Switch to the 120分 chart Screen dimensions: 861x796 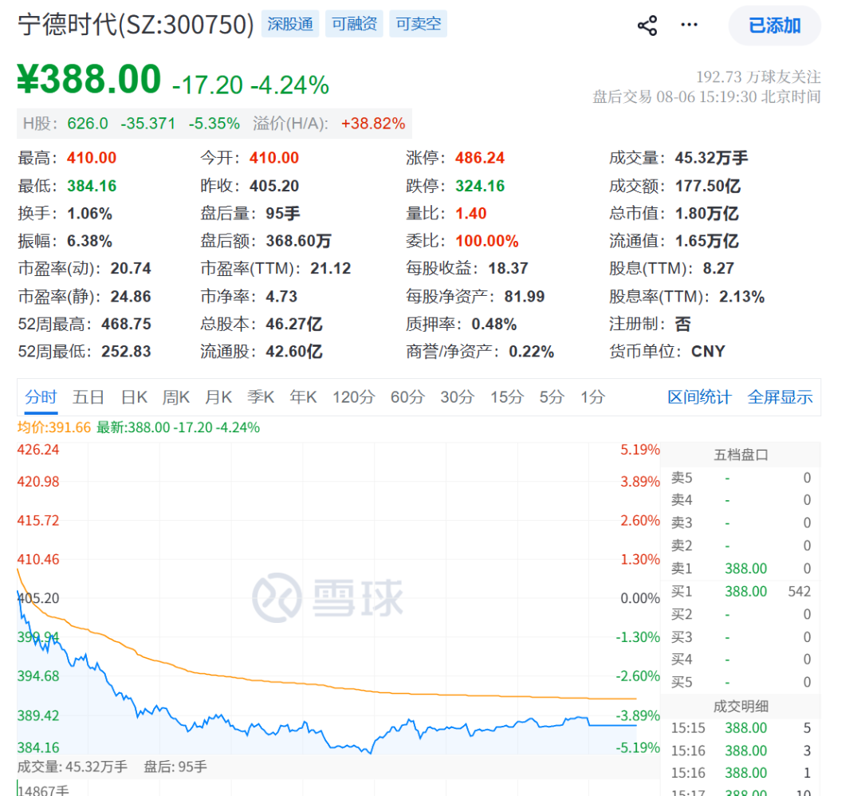[x=354, y=396]
